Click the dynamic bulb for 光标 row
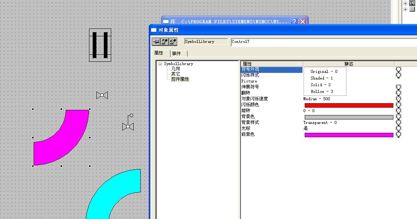 (399, 128)
